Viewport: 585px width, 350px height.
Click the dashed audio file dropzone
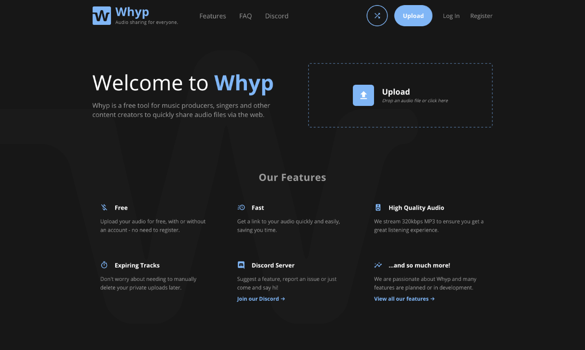click(x=400, y=95)
